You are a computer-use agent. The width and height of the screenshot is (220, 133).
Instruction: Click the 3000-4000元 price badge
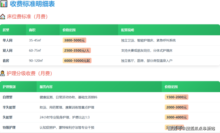click(177, 117)
